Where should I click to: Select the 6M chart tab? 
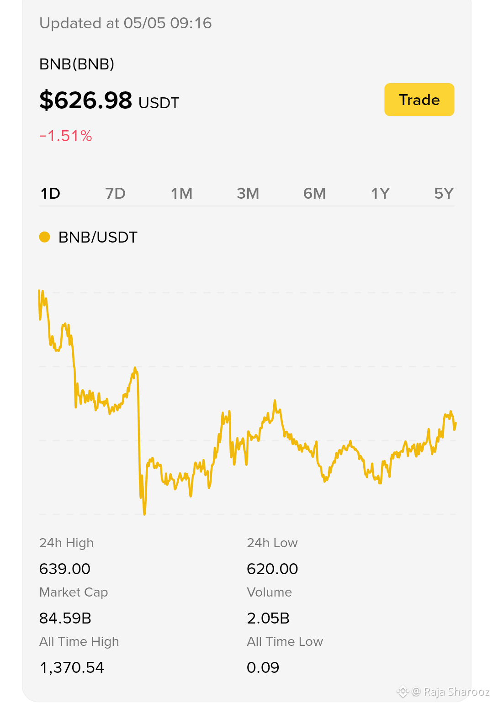tap(314, 194)
